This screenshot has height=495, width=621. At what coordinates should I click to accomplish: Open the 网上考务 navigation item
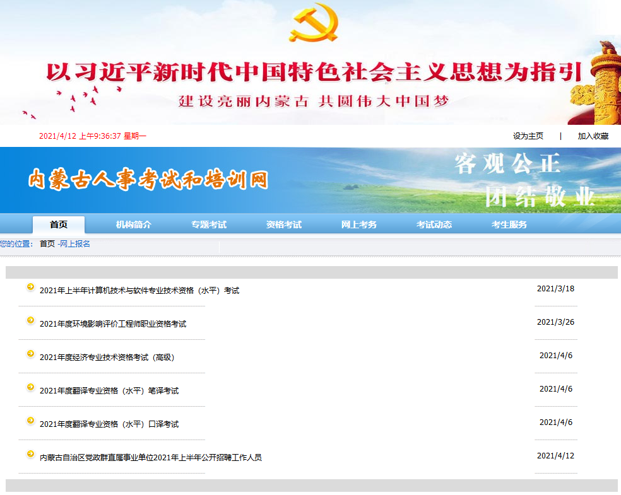pyautogui.click(x=359, y=224)
